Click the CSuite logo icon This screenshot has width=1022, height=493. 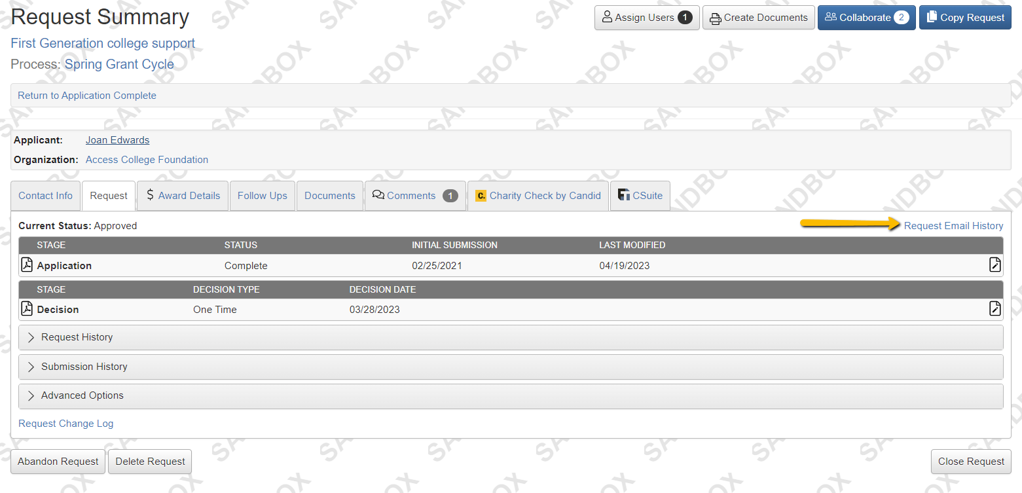624,195
